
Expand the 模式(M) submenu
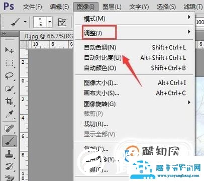pos(189,17)
